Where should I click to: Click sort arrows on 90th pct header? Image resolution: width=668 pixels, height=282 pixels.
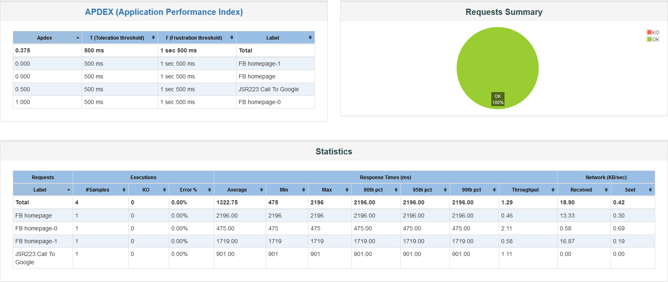396,190
